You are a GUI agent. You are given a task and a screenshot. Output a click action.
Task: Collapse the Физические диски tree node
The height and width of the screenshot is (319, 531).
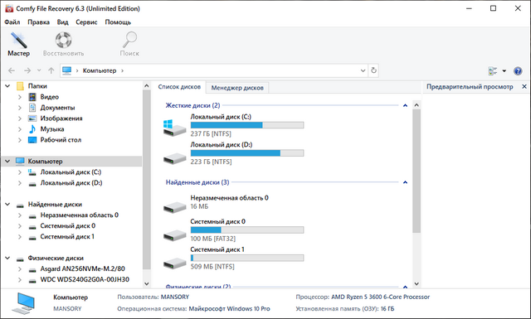[7, 259]
